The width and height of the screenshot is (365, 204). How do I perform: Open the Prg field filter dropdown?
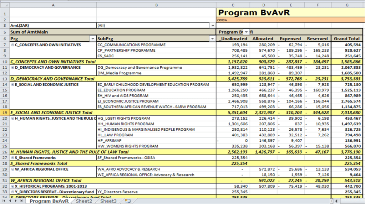pos(93,38)
